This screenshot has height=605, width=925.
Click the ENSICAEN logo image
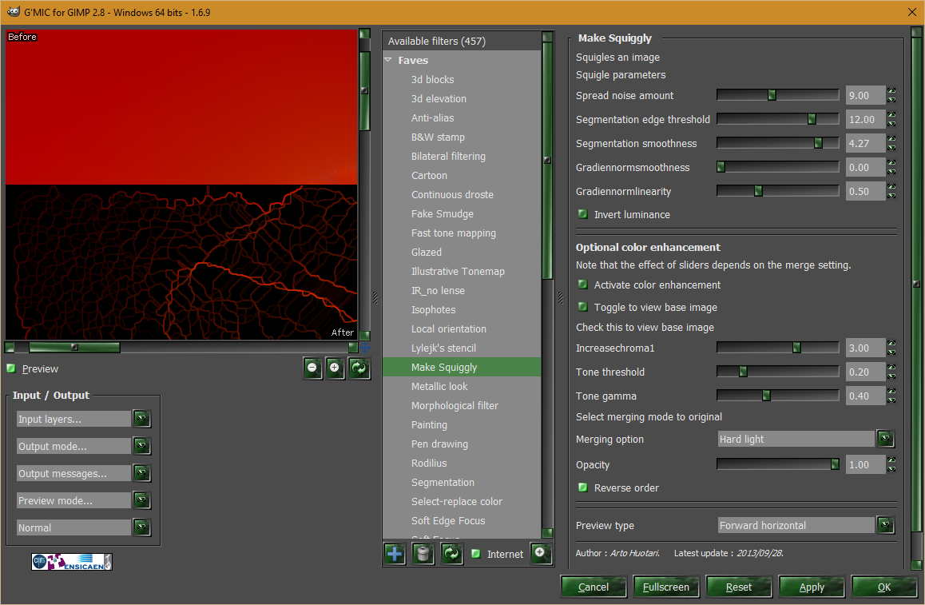click(x=72, y=562)
